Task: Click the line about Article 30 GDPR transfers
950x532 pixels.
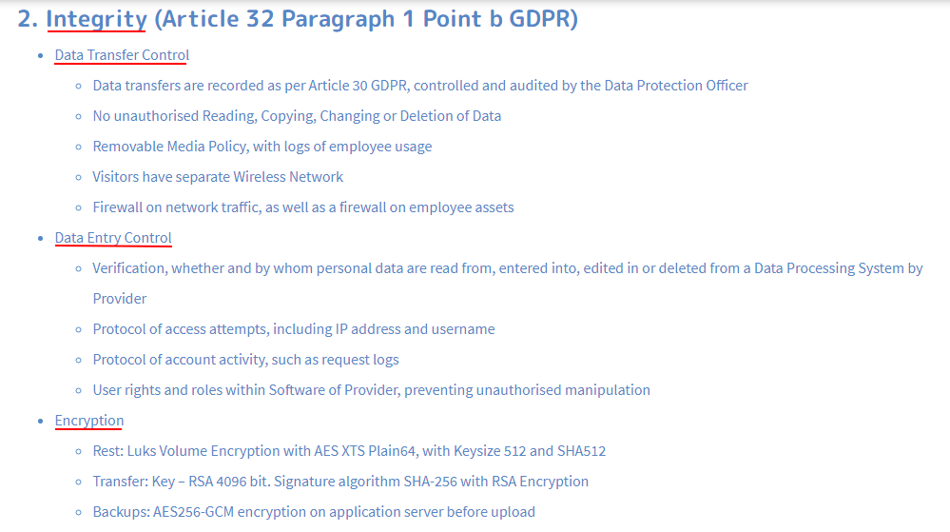Action: click(x=420, y=86)
